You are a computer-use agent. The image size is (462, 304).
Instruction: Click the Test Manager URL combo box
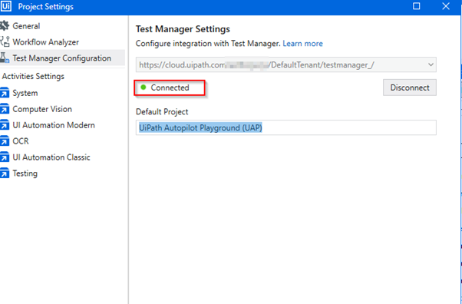pos(285,64)
